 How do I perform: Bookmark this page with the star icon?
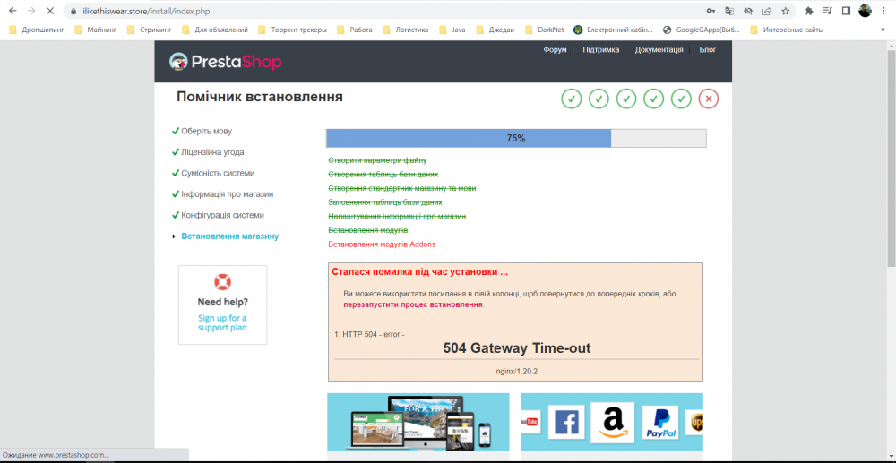click(786, 11)
